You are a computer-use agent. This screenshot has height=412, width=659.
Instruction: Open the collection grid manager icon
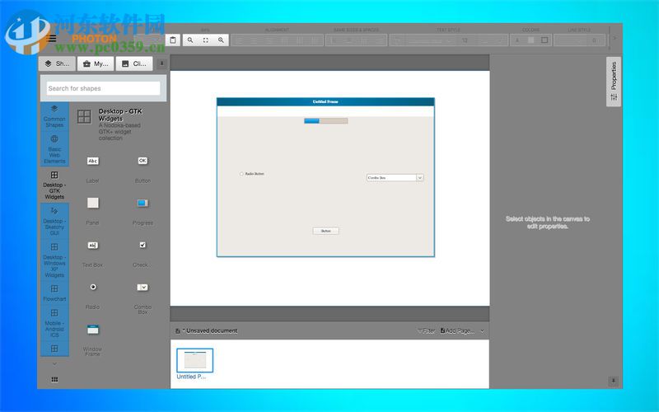tap(54, 379)
